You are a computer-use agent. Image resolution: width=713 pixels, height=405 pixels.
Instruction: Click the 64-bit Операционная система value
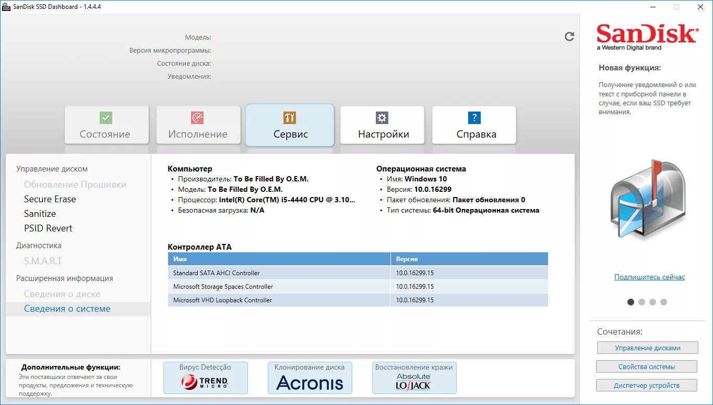point(486,211)
